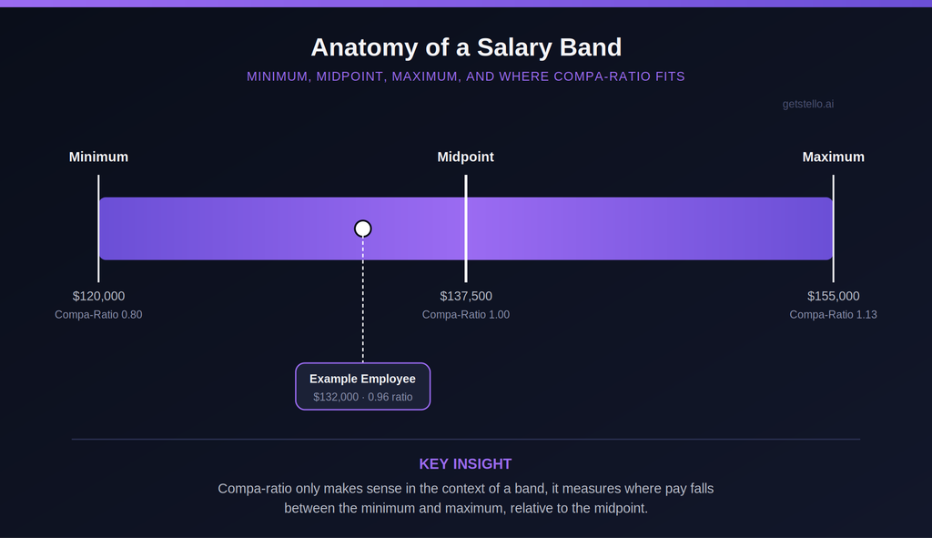Click the maximum vertical white line

pyautogui.click(x=834, y=228)
